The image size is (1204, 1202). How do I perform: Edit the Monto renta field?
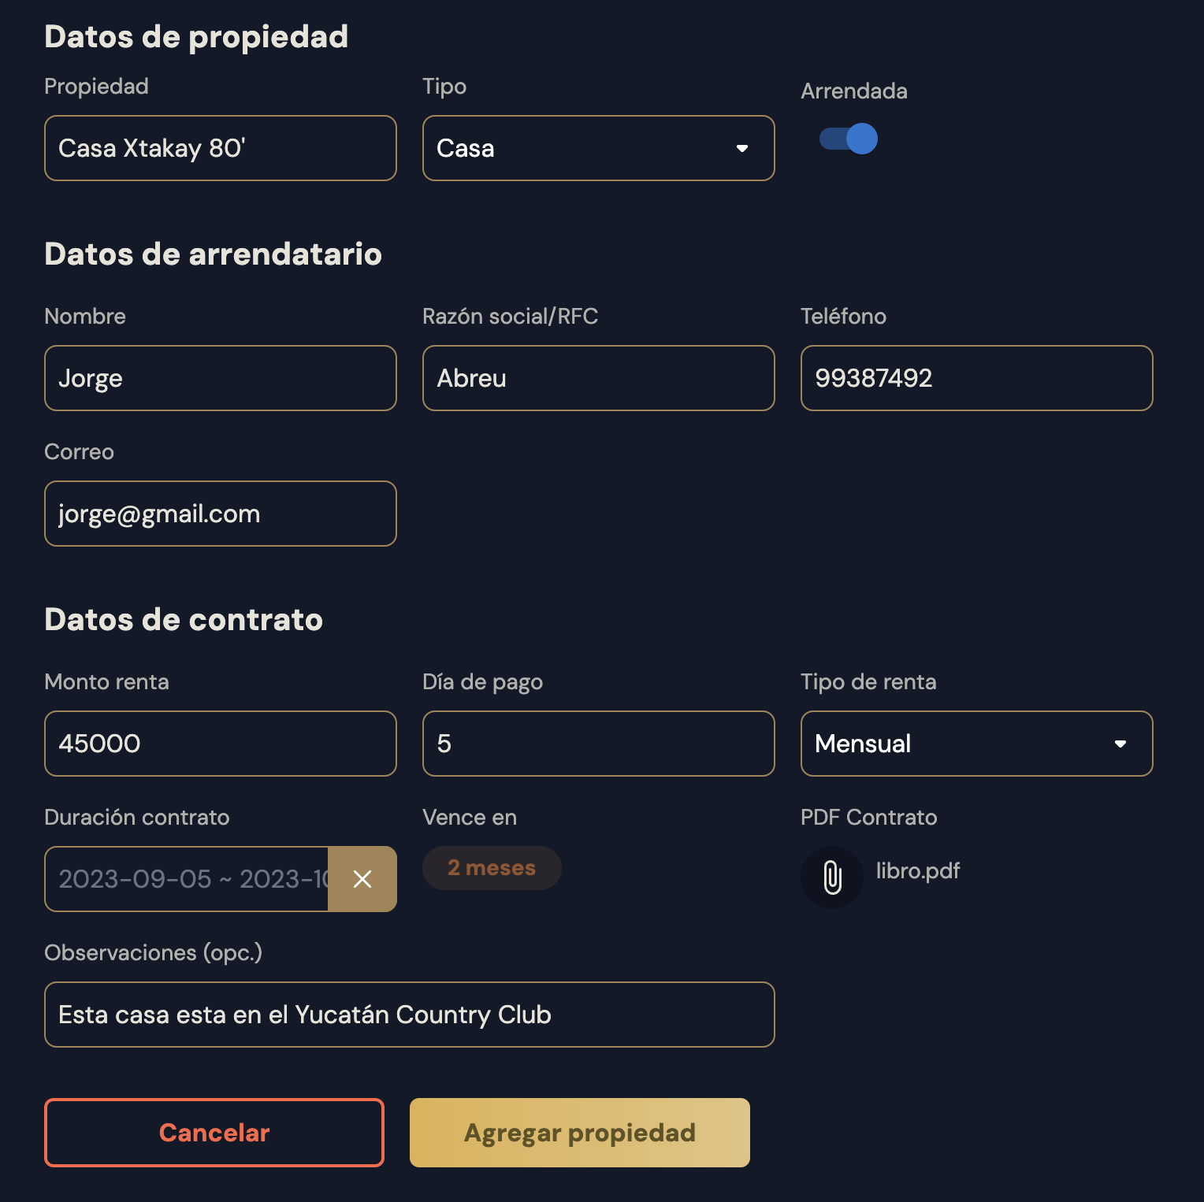221,744
